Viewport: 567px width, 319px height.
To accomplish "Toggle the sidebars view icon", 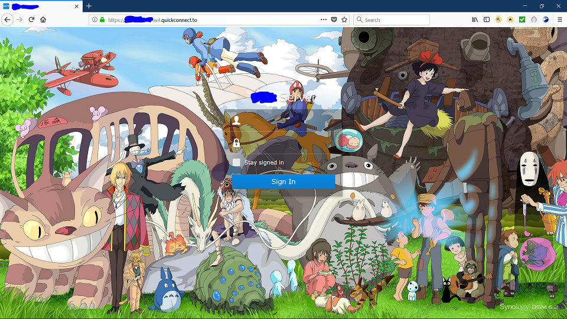I will click(487, 19).
